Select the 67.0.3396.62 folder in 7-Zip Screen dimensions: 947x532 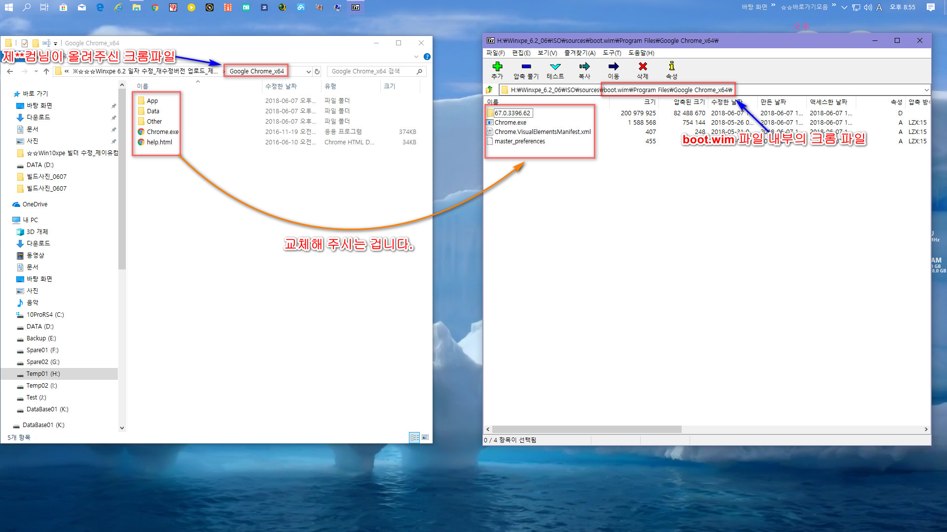512,113
